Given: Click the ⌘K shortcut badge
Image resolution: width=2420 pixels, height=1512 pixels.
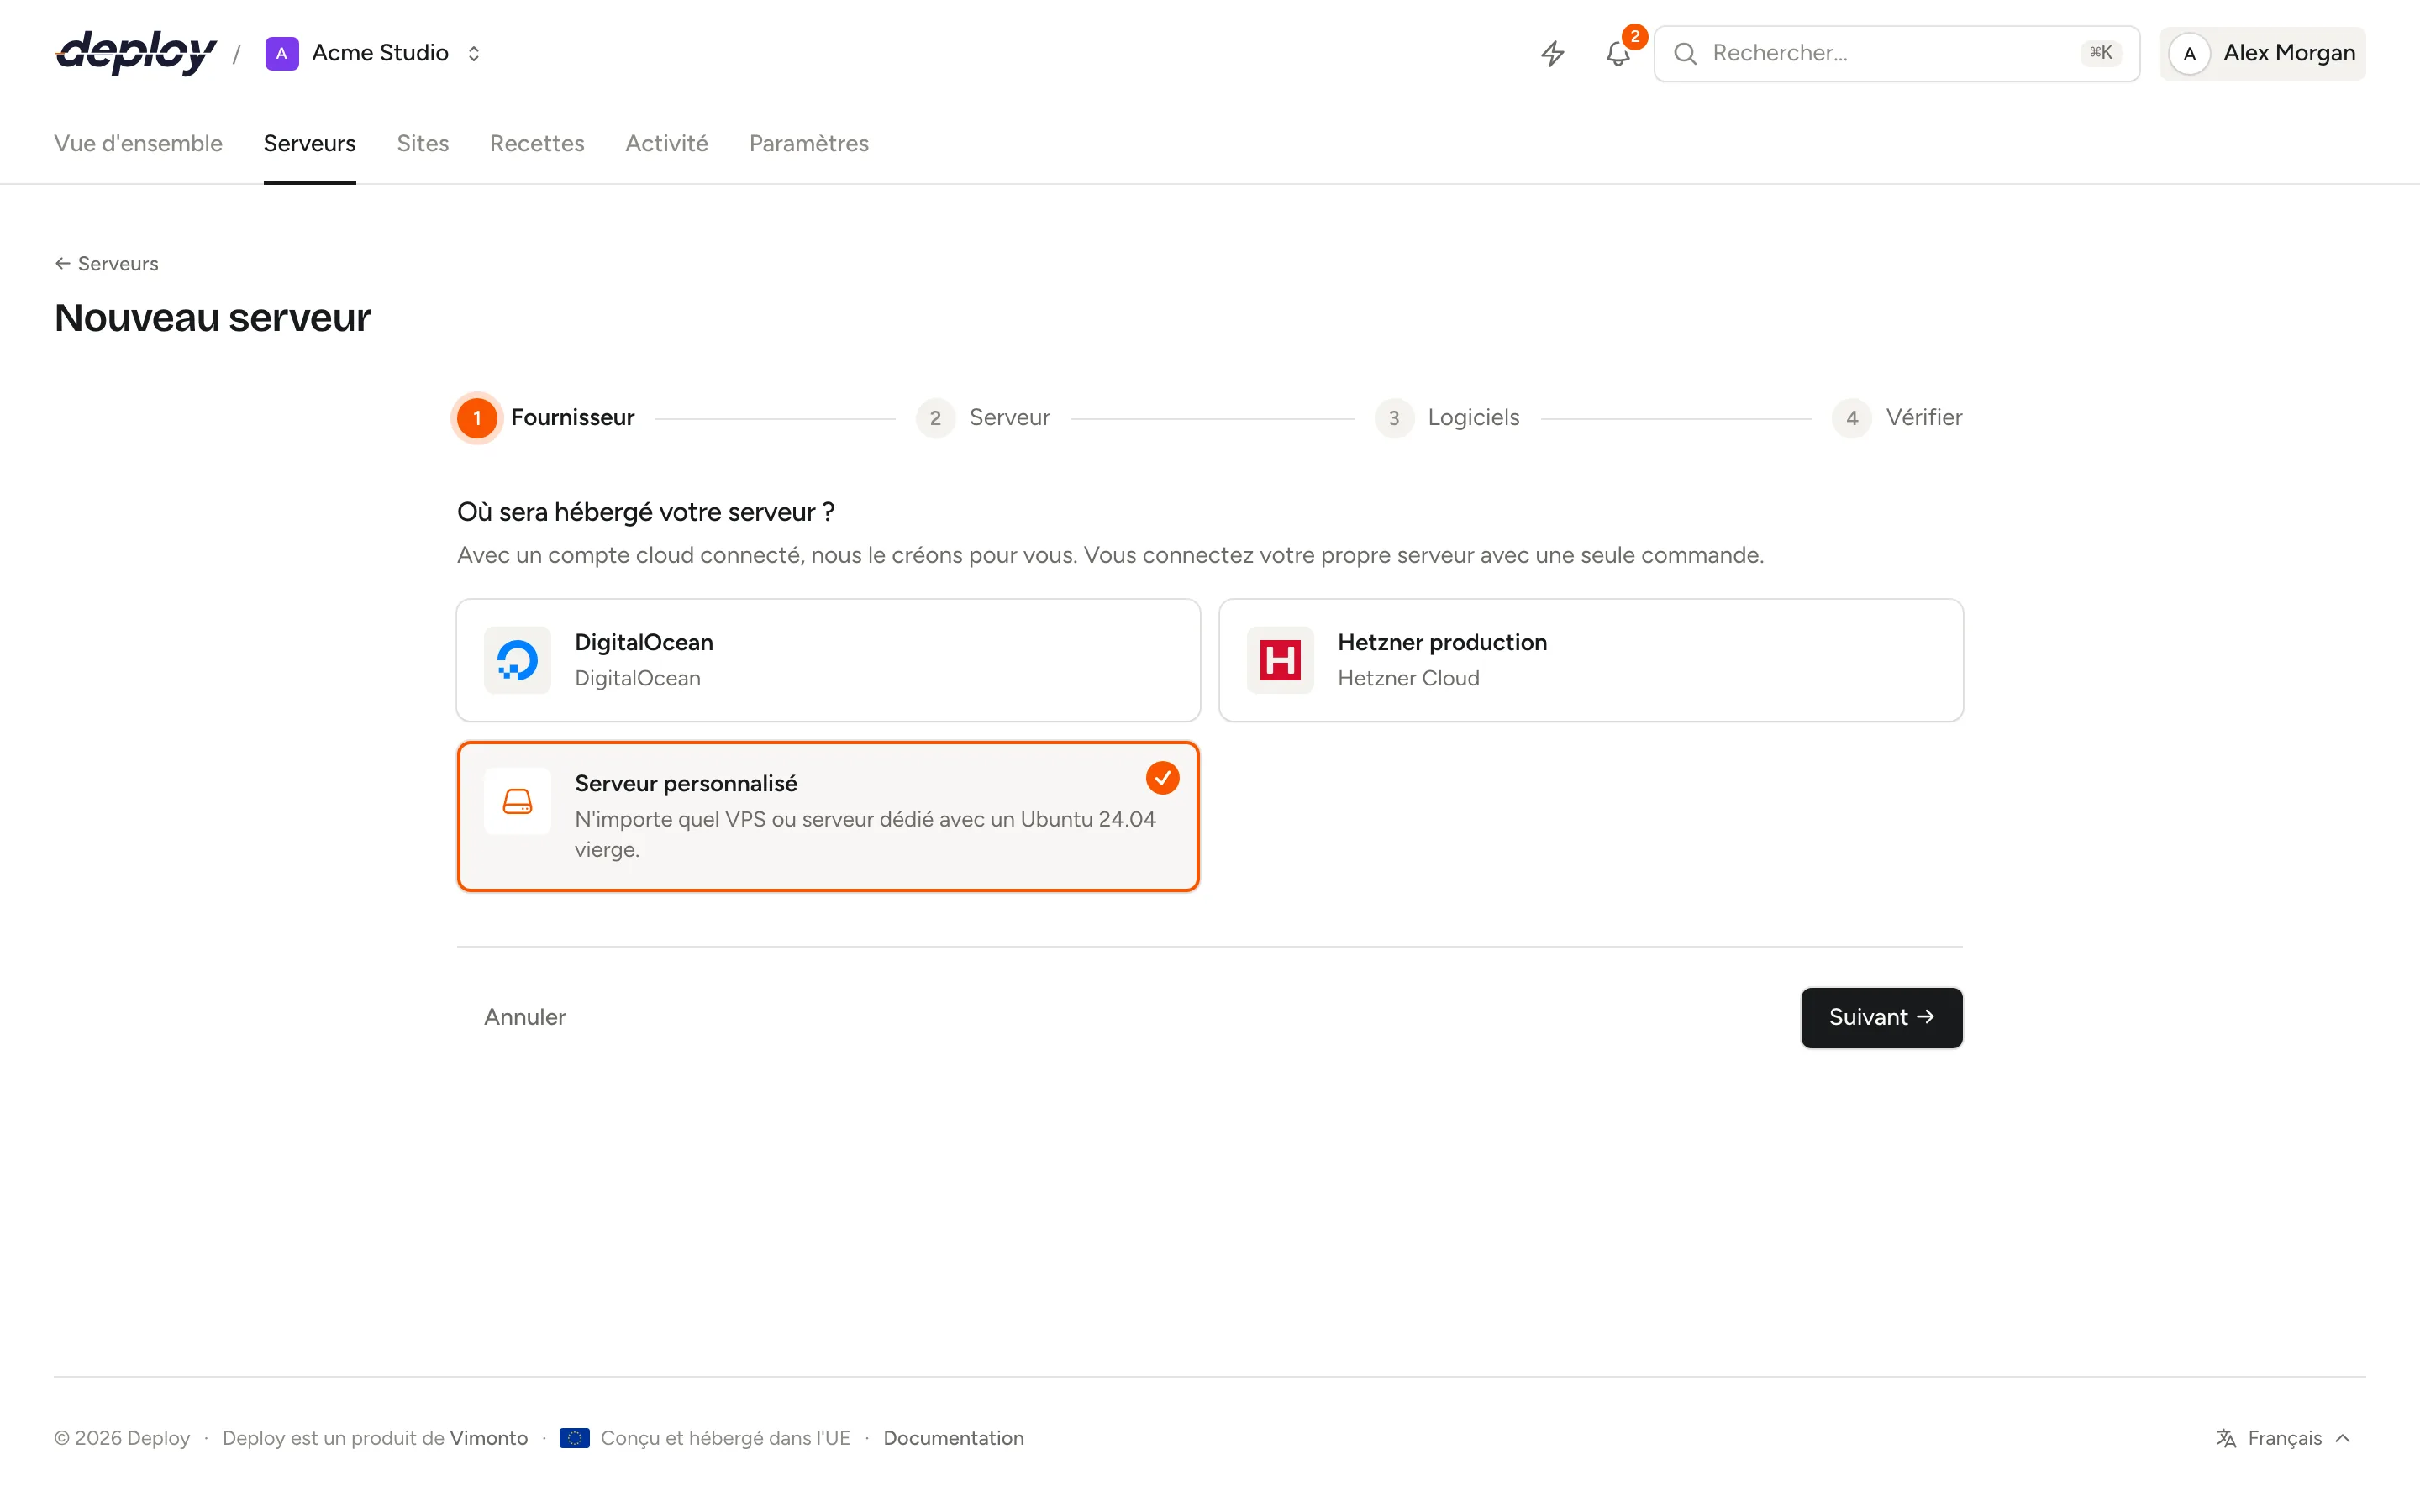Looking at the screenshot, I should [x=2100, y=53].
